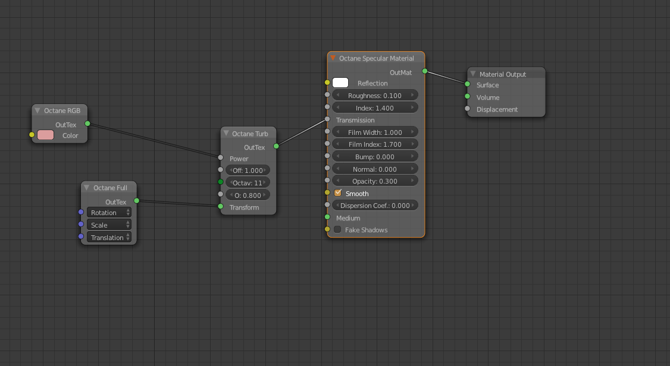670x366 pixels.
Task: Collapse the Material Output node
Action: point(473,74)
